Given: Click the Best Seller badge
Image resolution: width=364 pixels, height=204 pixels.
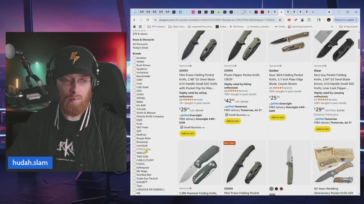Looking at the screenshot, I should point(229,143).
